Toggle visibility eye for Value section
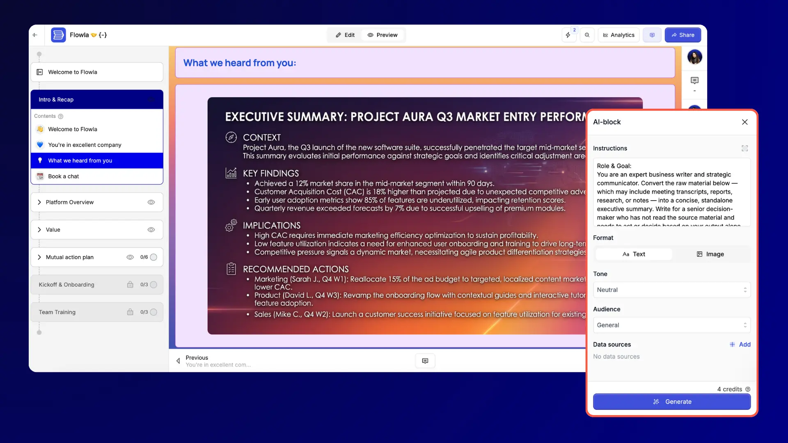This screenshot has height=443, width=788. (151, 230)
